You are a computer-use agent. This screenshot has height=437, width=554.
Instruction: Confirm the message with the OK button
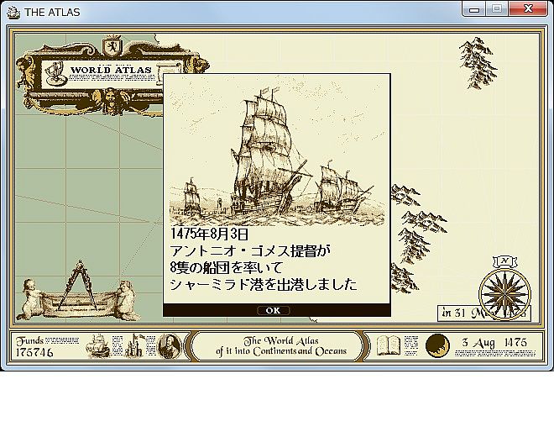(x=274, y=310)
